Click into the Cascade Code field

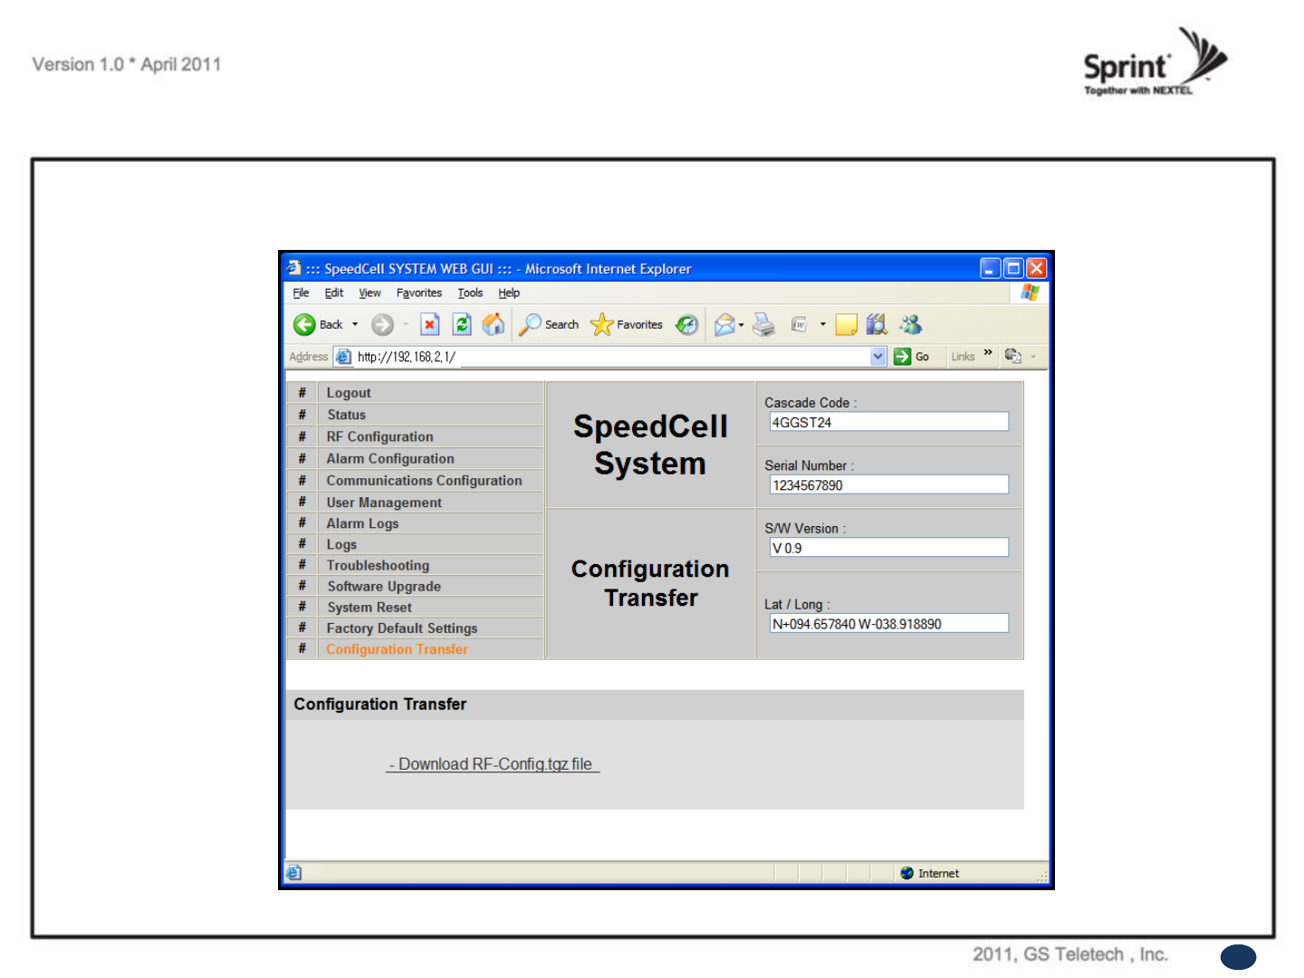click(x=888, y=422)
